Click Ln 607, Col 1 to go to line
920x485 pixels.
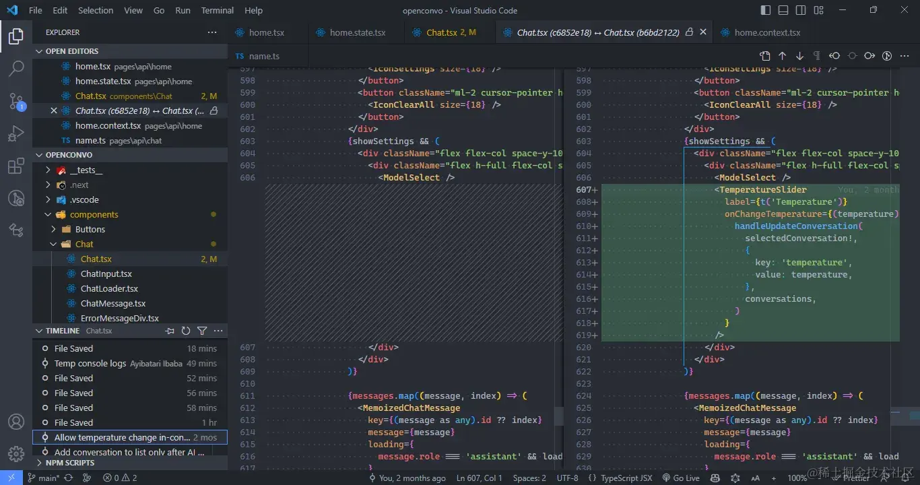(x=479, y=478)
